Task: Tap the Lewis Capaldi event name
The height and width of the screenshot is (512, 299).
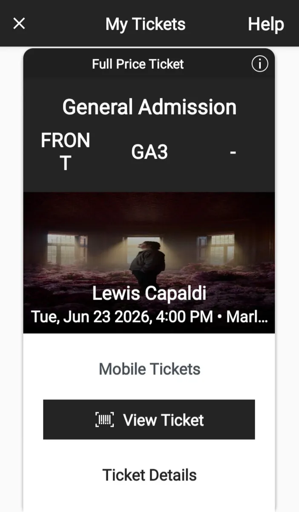Action: [x=149, y=293]
